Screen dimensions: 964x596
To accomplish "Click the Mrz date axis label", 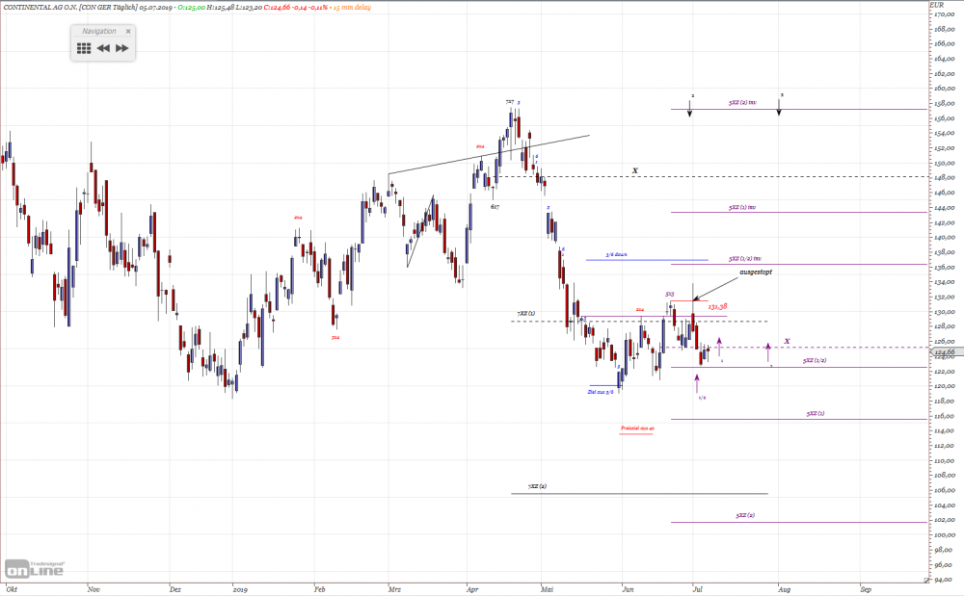I will point(394,589).
